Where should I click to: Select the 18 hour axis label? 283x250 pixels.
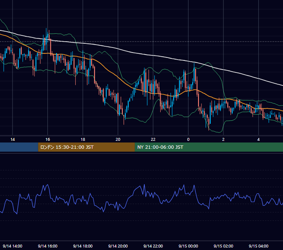click(83, 140)
